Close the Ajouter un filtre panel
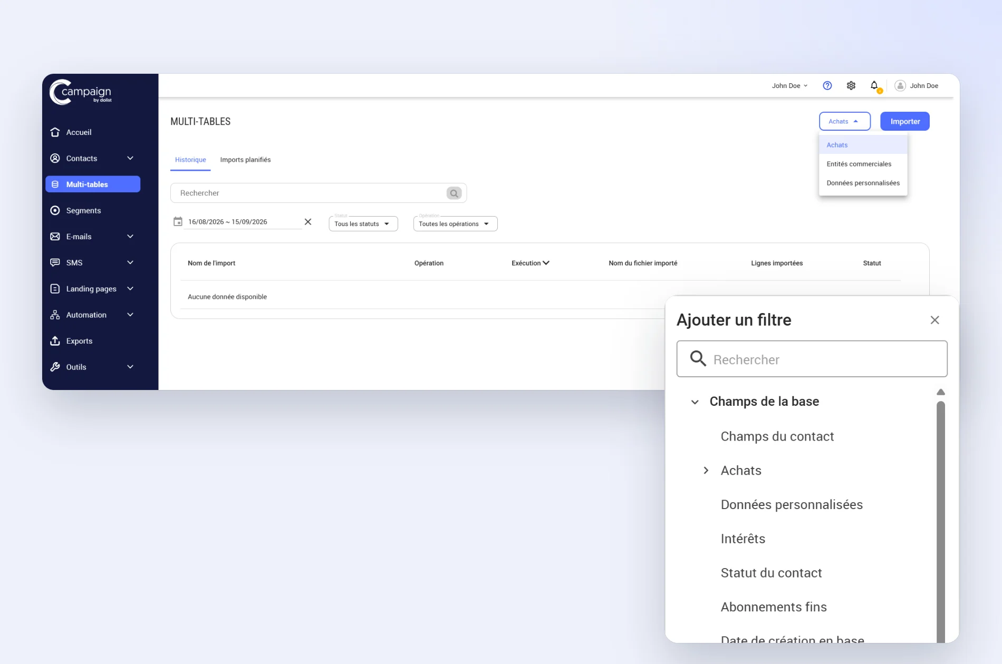Viewport: 1002px width, 664px height. pos(934,320)
